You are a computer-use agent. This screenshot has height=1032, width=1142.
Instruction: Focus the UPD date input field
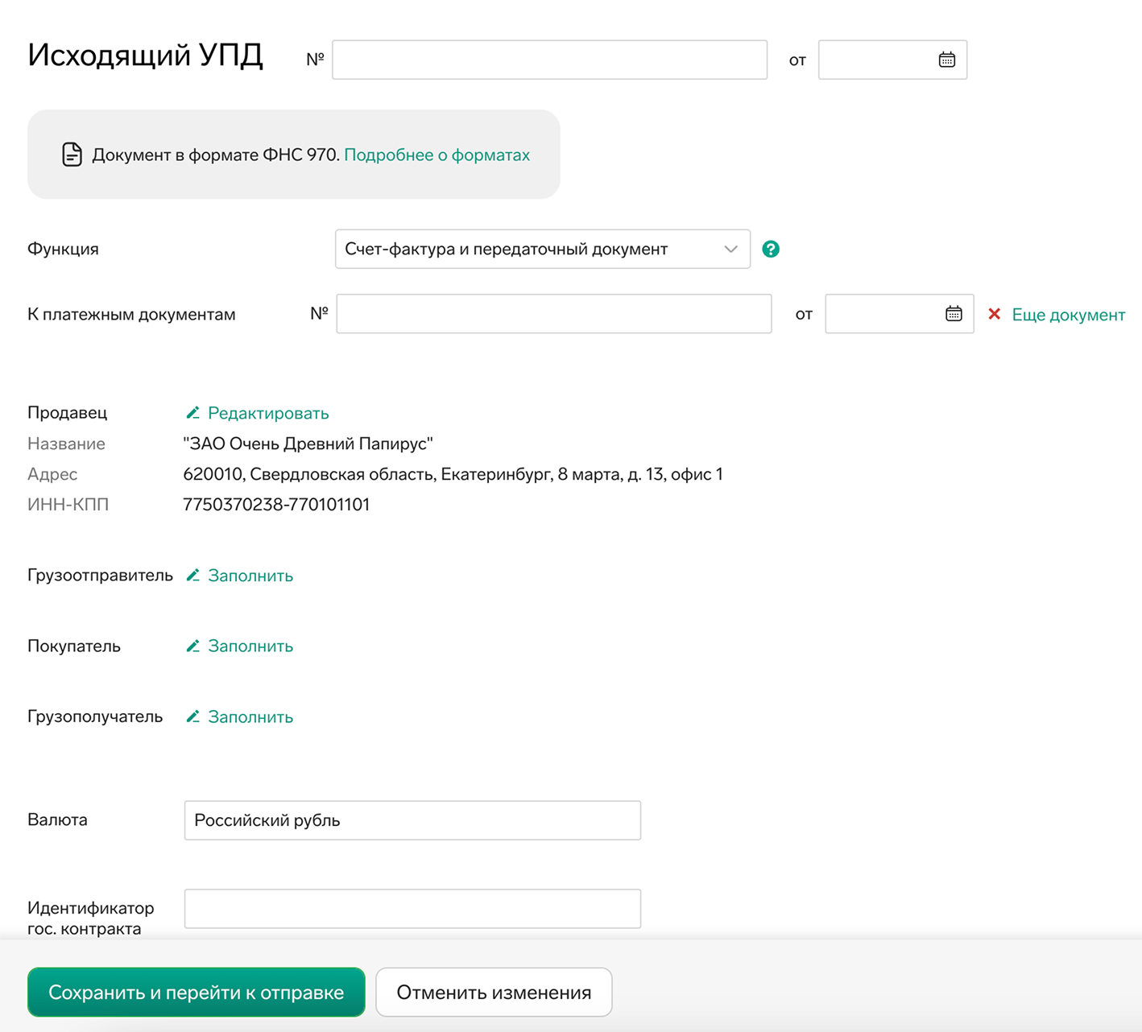pyautogui.click(x=892, y=60)
